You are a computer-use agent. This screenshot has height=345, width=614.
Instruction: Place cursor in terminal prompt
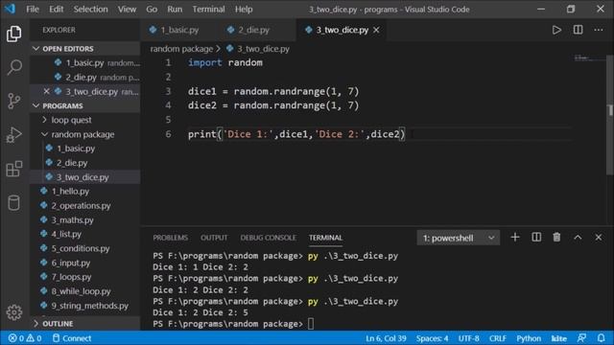point(311,324)
